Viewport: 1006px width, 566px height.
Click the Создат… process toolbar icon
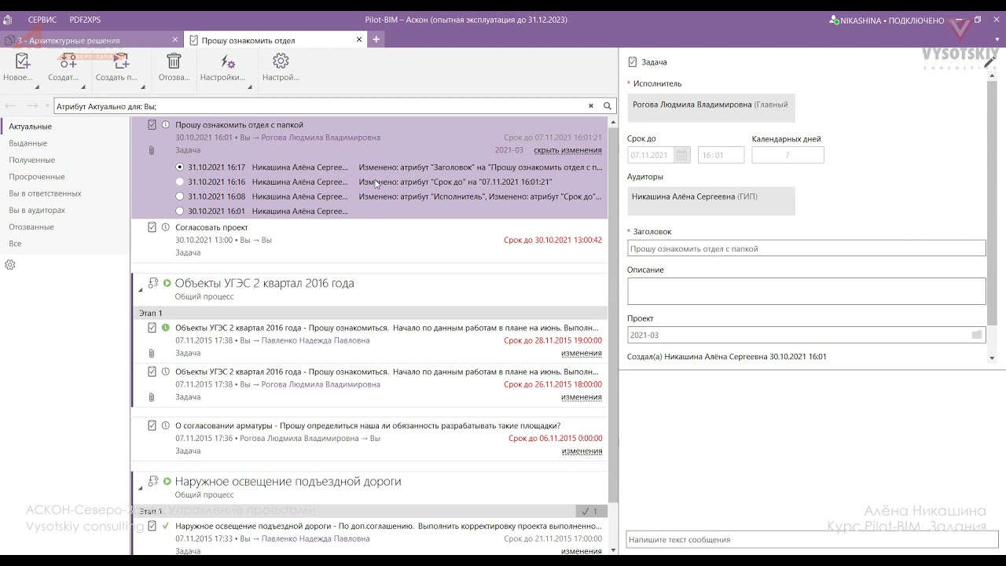[68, 61]
